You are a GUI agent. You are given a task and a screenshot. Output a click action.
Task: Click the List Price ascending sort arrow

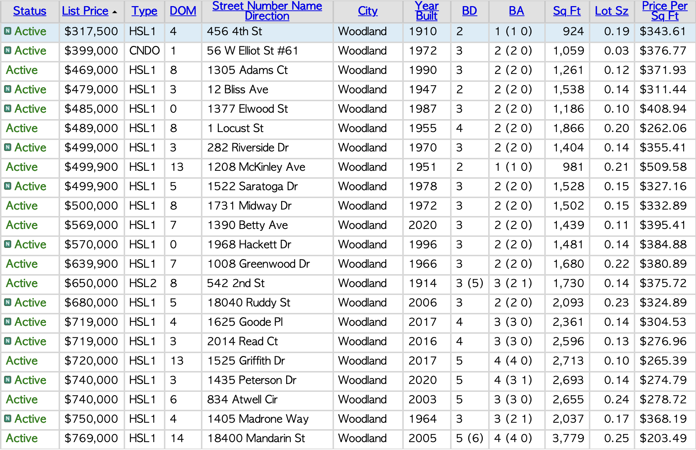(115, 12)
